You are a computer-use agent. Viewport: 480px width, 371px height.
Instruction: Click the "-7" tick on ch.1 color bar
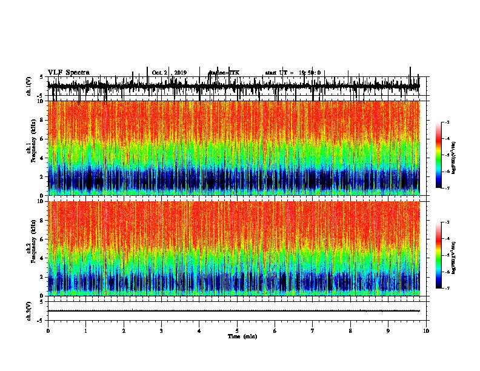point(447,188)
